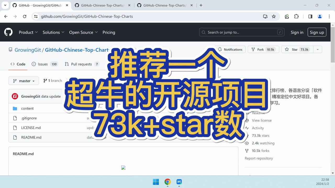Click the Sign in link
The image size is (335, 188).
tap(297, 32)
